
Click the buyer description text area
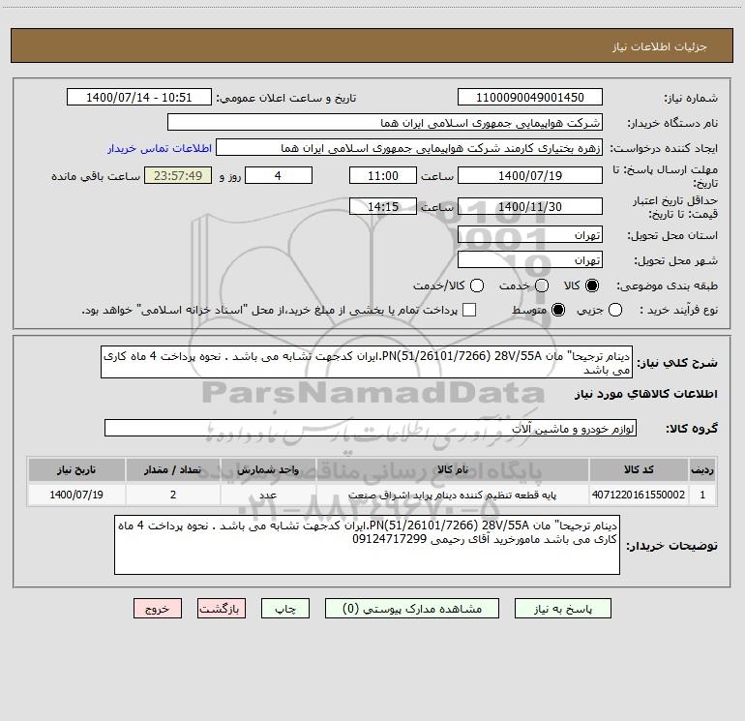(x=368, y=545)
